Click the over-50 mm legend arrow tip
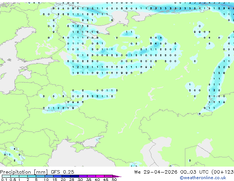This screenshot has height=181, width=234. pyautogui.click(x=117, y=176)
